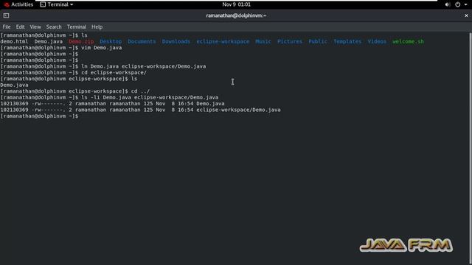Image resolution: width=472 pixels, height=265 pixels.
Task: Click eclipse-workspace in the ls listing
Action: click(223, 41)
